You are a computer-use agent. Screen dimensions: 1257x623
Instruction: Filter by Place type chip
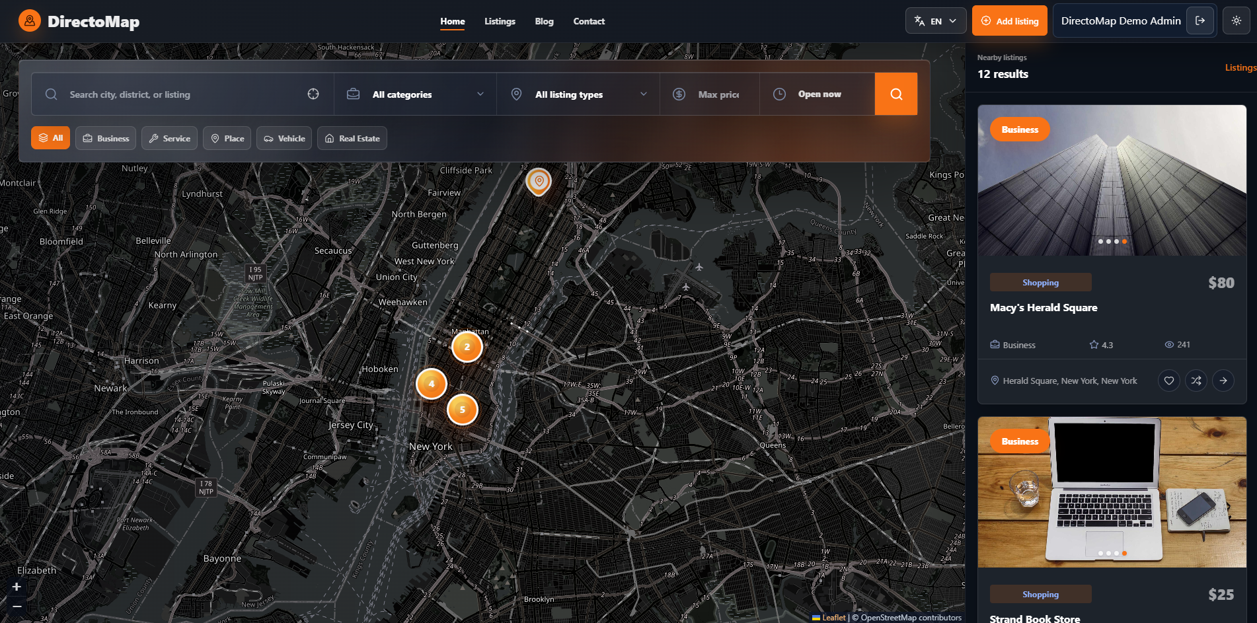(227, 138)
